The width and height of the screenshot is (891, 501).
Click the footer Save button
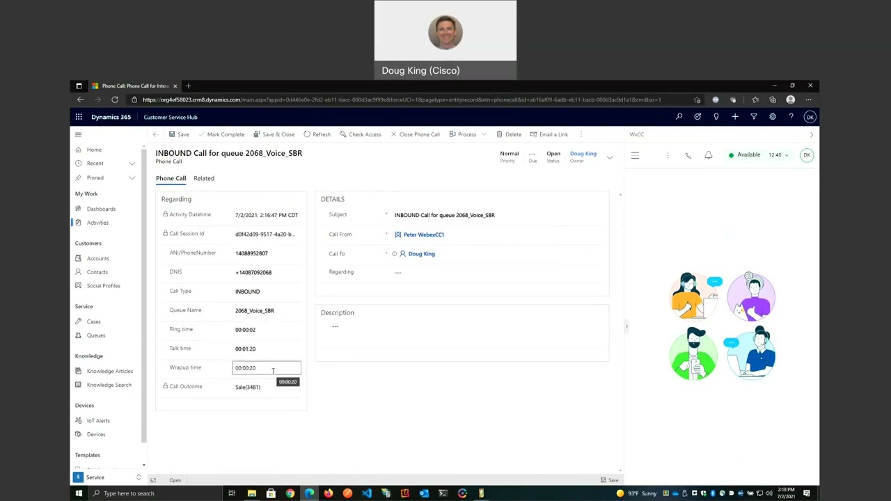(610, 480)
